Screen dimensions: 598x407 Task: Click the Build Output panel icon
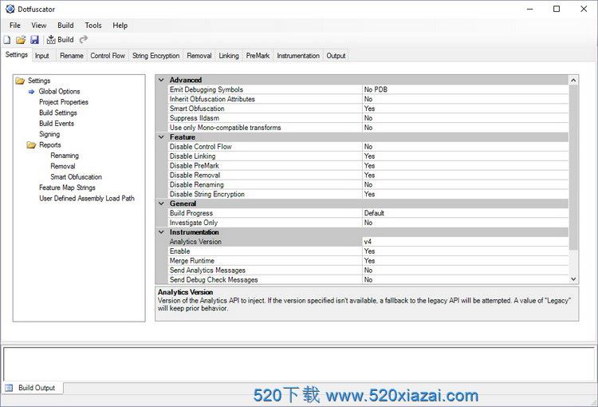[x=9, y=388]
